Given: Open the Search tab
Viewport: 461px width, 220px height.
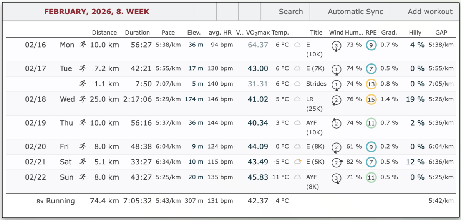Looking at the screenshot, I should coord(291,12).
